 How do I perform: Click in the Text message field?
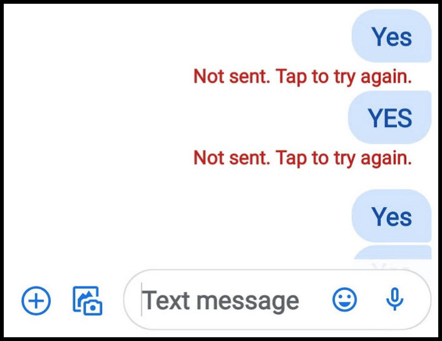tap(225, 301)
